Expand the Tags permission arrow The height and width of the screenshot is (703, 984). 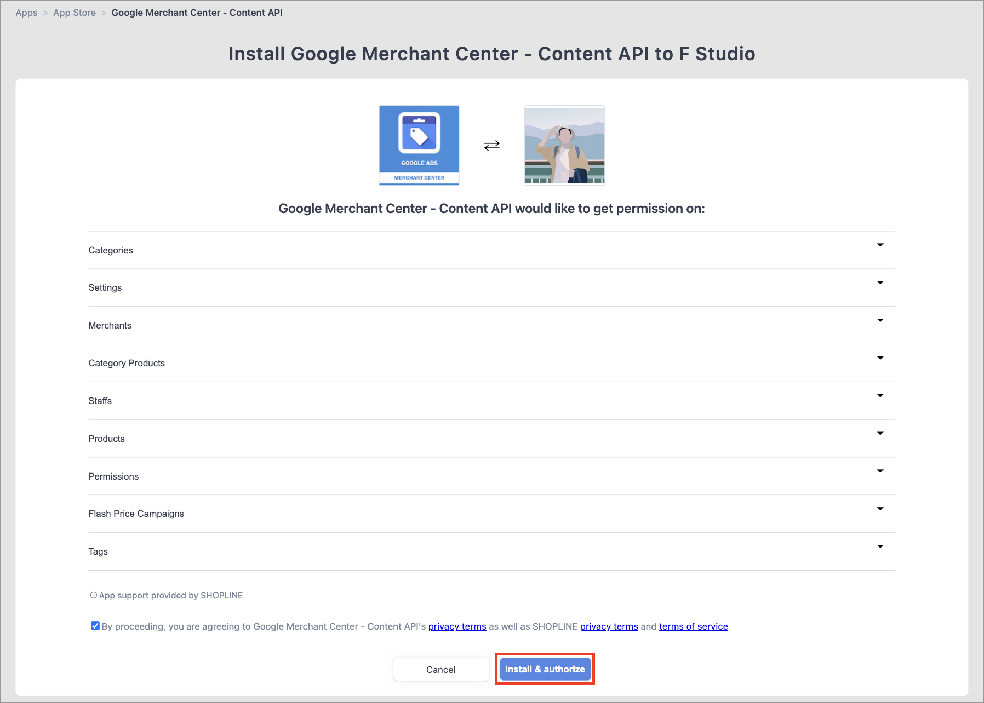[x=880, y=546]
